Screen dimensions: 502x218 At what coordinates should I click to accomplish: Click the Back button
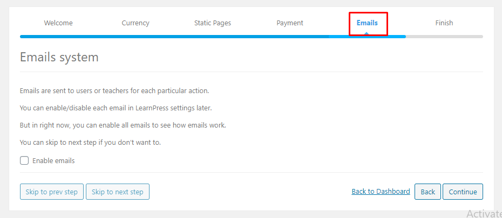428,192
